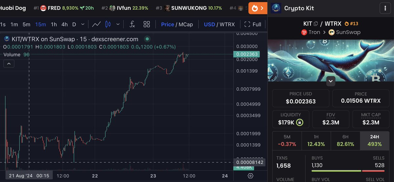The height and width of the screenshot is (182, 394).
Task: Click FRED token icon in trending bar
Action: point(43,8)
